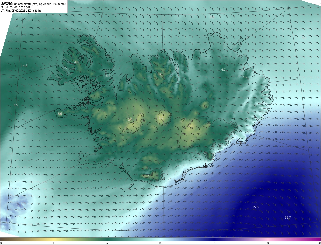Viewport: 321px width, 245px height.
Task: Click the color scale bar legend
Action: (x=160, y=239)
